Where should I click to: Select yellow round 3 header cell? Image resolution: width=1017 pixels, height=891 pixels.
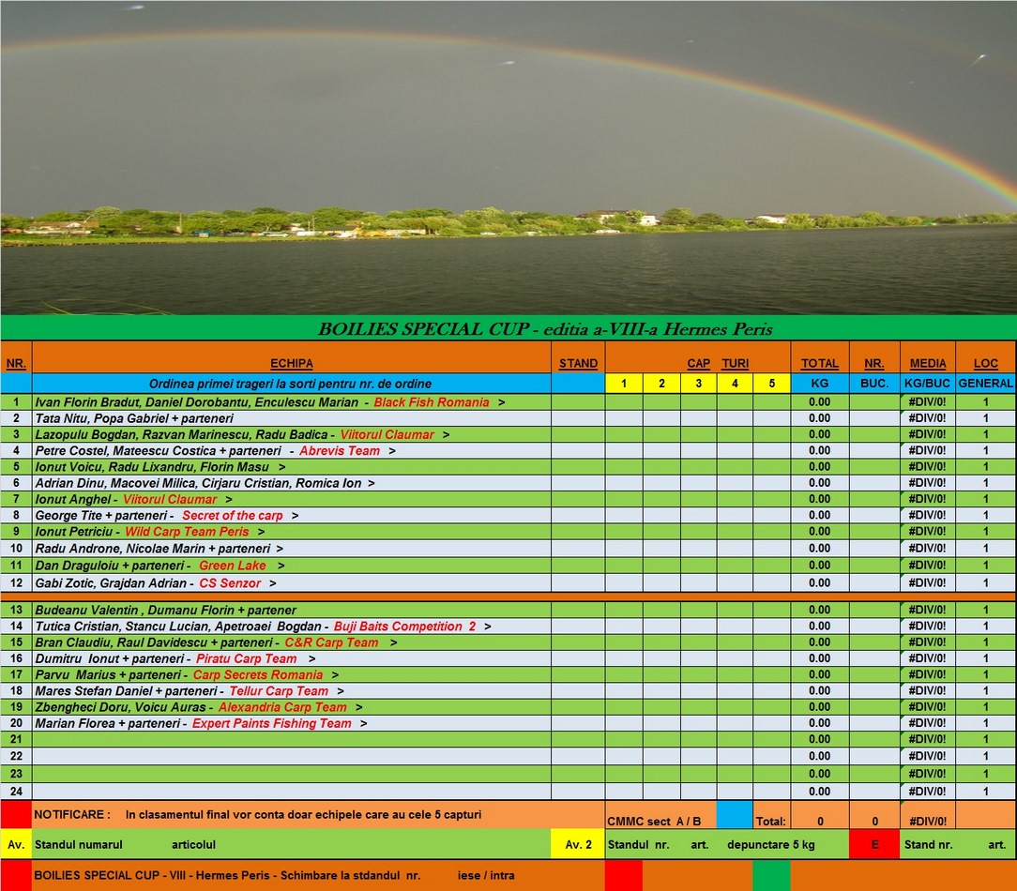tap(698, 384)
